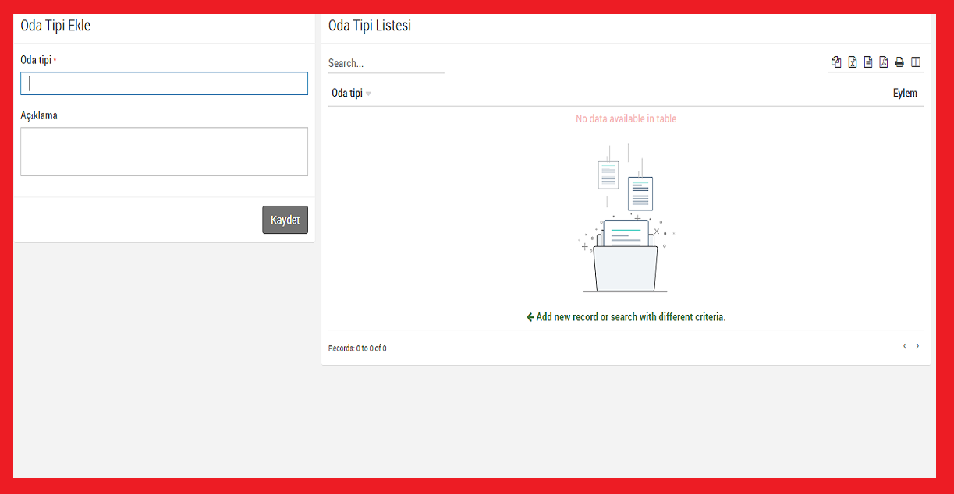Click the Search box in list panel
This screenshot has height=494, width=954.
(x=385, y=63)
